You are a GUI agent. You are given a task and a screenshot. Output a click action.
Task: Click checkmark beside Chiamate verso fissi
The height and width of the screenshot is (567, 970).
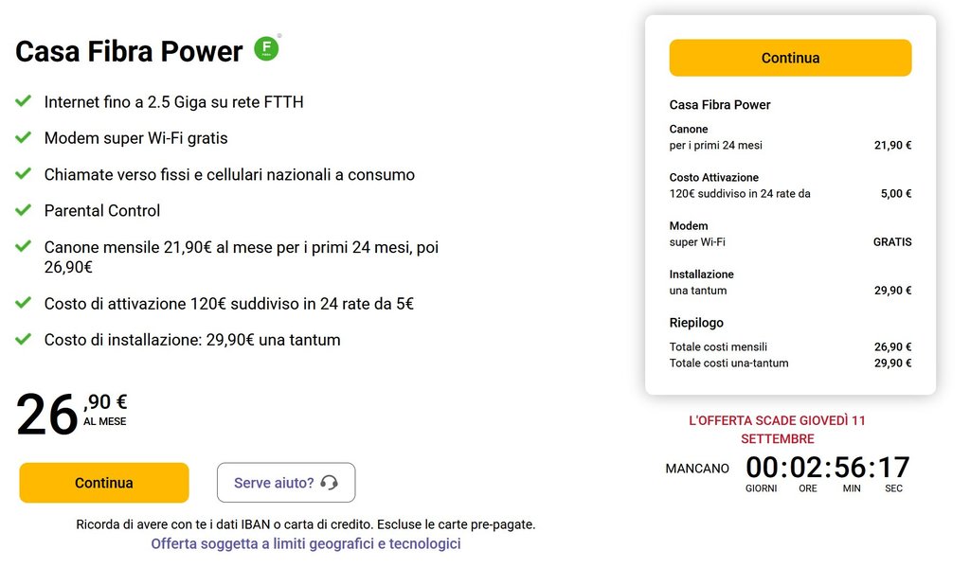click(24, 174)
